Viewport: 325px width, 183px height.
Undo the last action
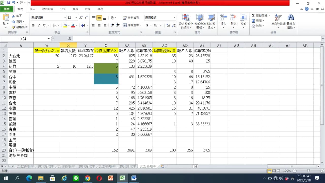tap(14, 3)
